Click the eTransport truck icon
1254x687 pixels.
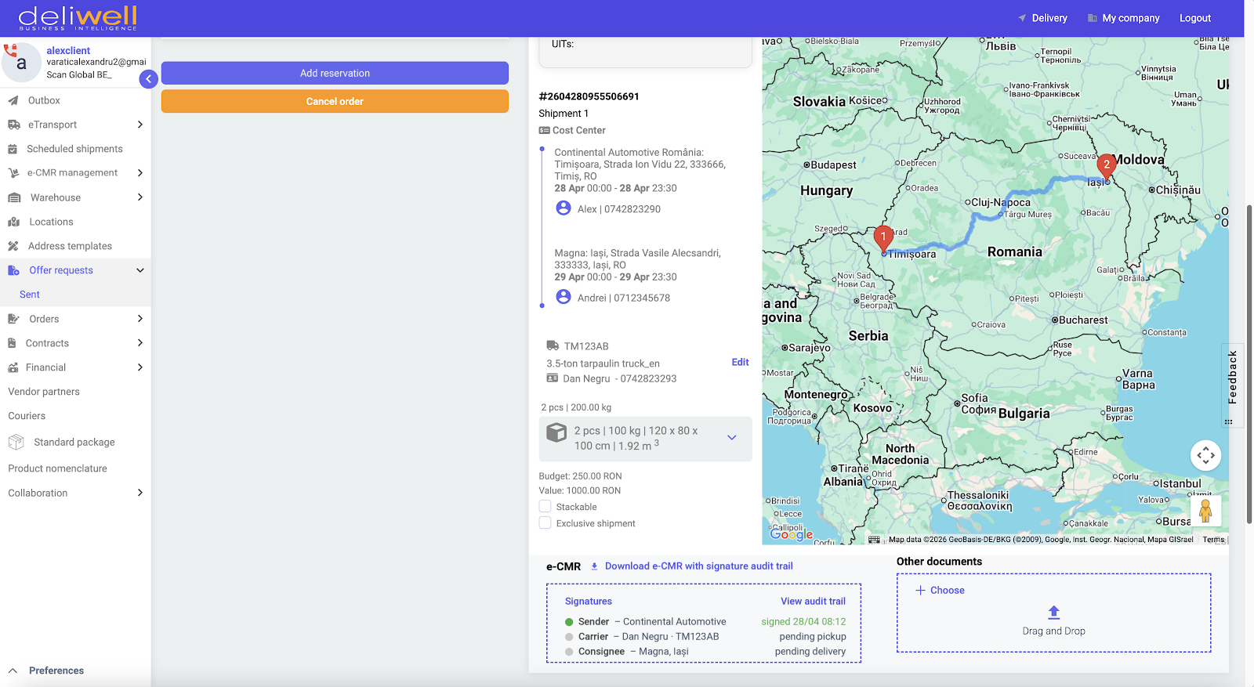click(x=13, y=125)
